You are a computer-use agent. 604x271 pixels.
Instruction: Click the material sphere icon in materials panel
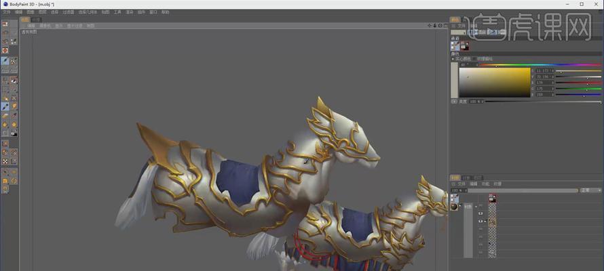tap(455, 207)
